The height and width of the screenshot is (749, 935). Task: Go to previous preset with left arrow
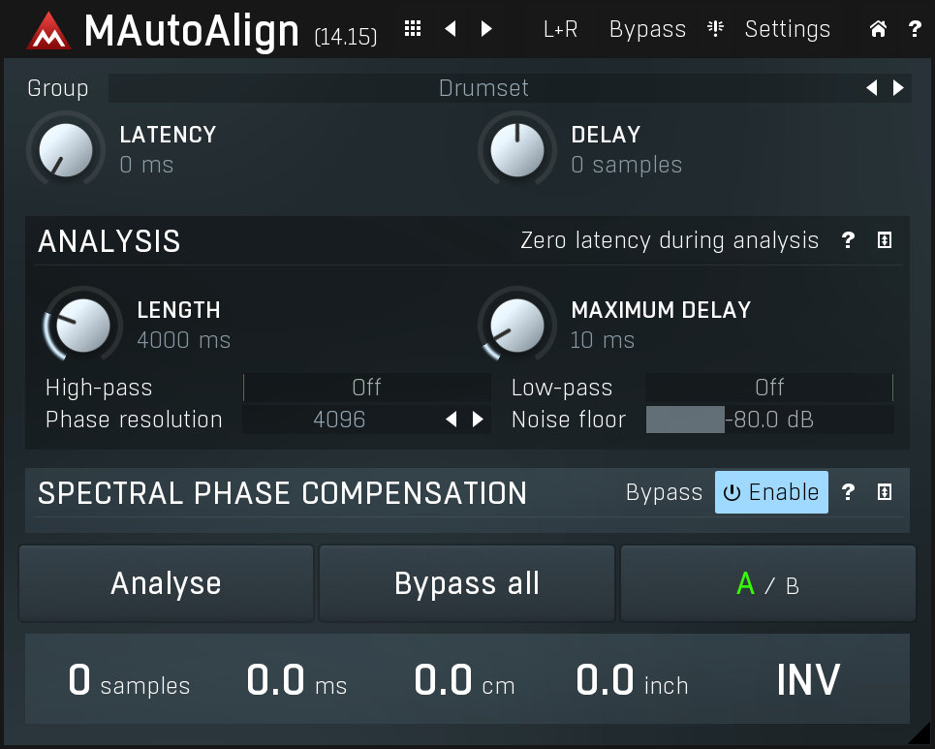click(x=451, y=29)
